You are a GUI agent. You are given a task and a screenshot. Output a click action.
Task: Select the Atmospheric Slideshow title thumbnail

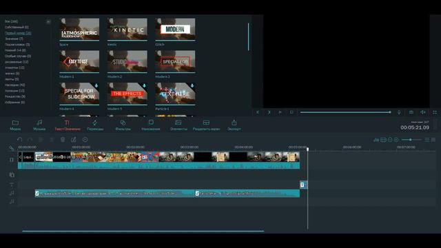79,30
